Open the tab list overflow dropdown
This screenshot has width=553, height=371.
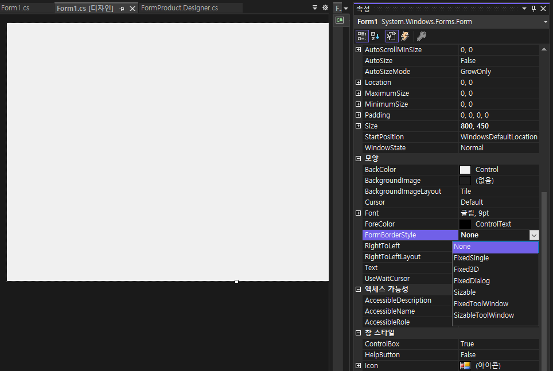tap(315, 7)
